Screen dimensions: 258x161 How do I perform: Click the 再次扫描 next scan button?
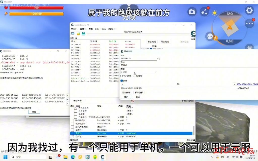[x=165, y=42]
